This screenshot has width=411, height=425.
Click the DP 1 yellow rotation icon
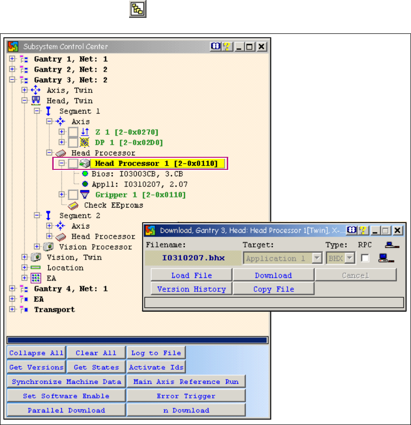tap(85, 142)
